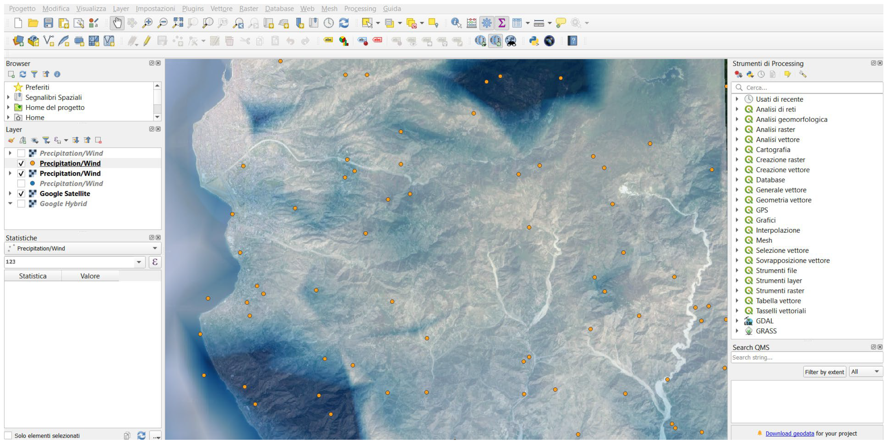Click the Processing Toolbox gear icon

click(x=487, y=23)
